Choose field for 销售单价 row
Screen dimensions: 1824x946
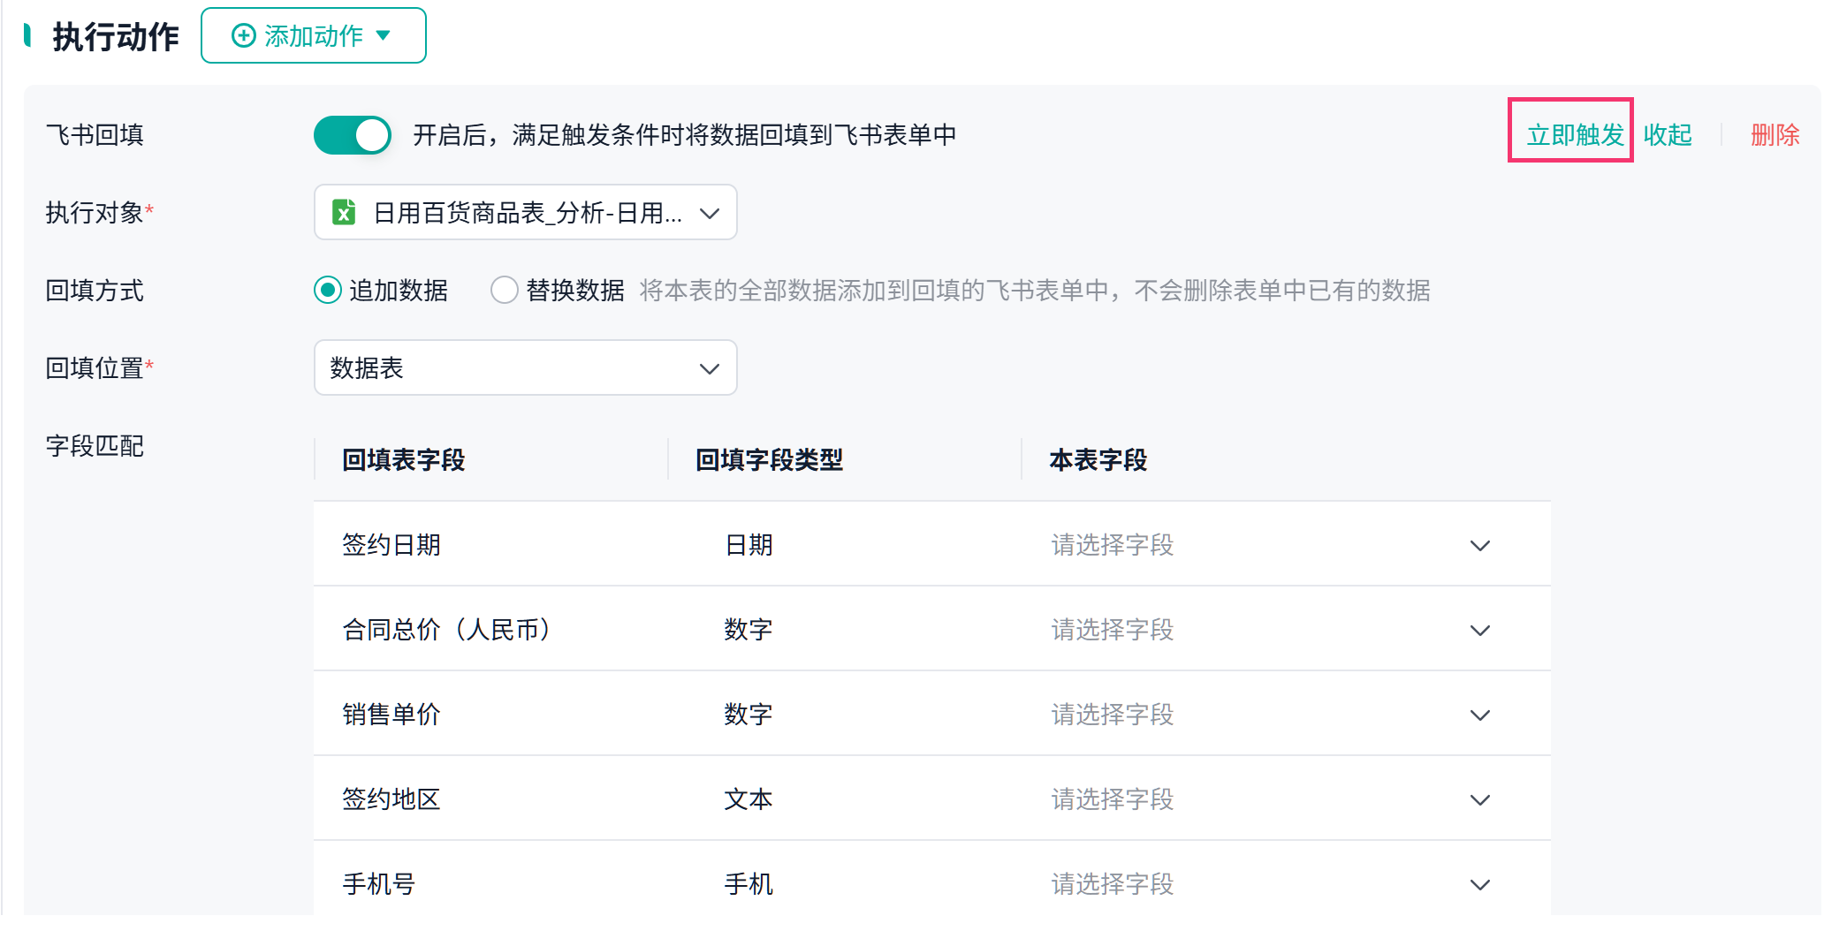[1269, 715]
